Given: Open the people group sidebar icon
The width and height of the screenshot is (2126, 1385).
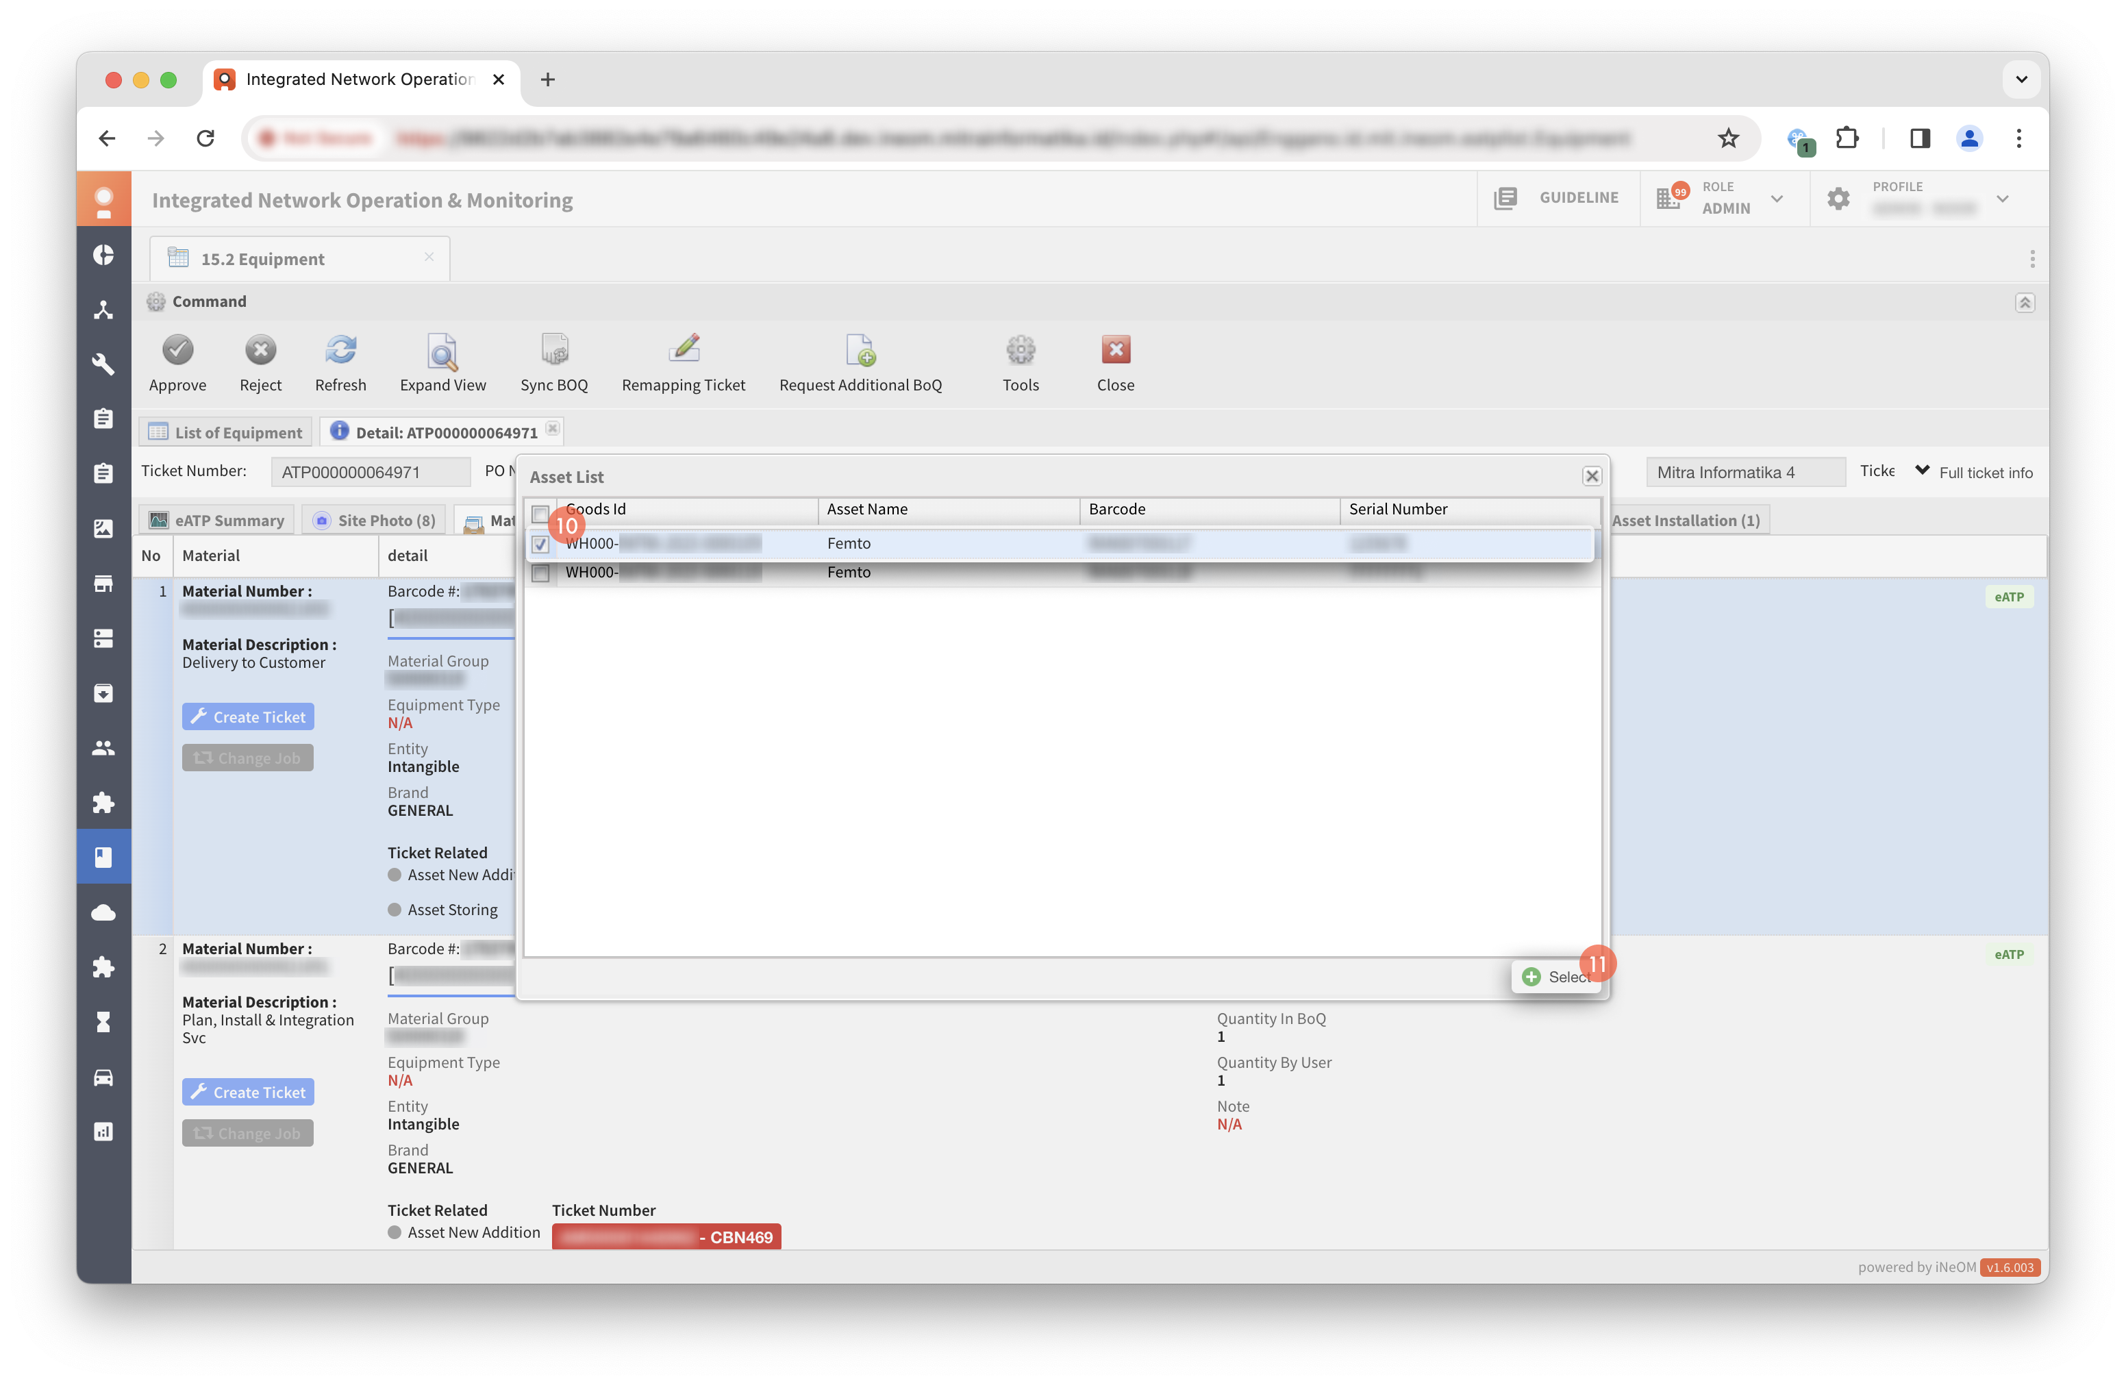Looking at the screenshot, I should 103,748.
